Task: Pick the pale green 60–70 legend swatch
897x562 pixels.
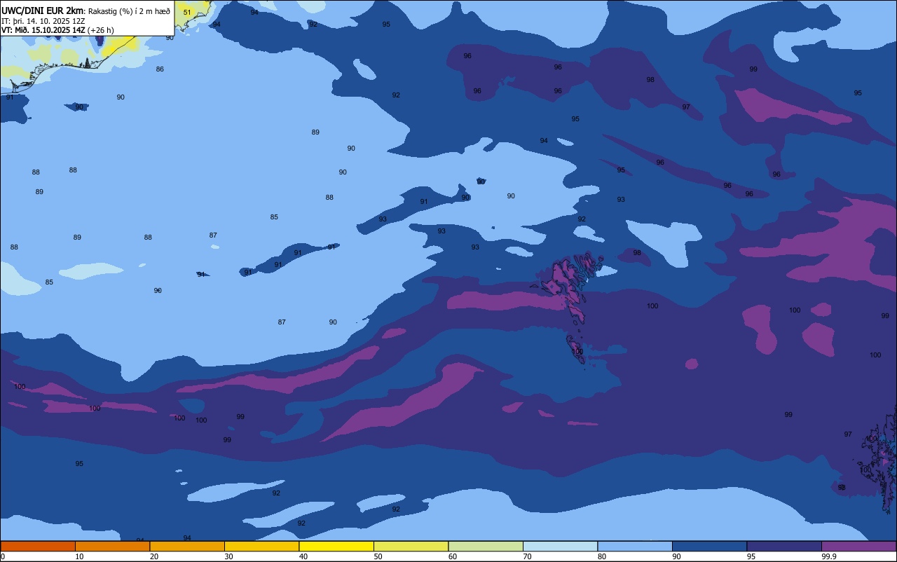Action: click(x=486, y=546)
